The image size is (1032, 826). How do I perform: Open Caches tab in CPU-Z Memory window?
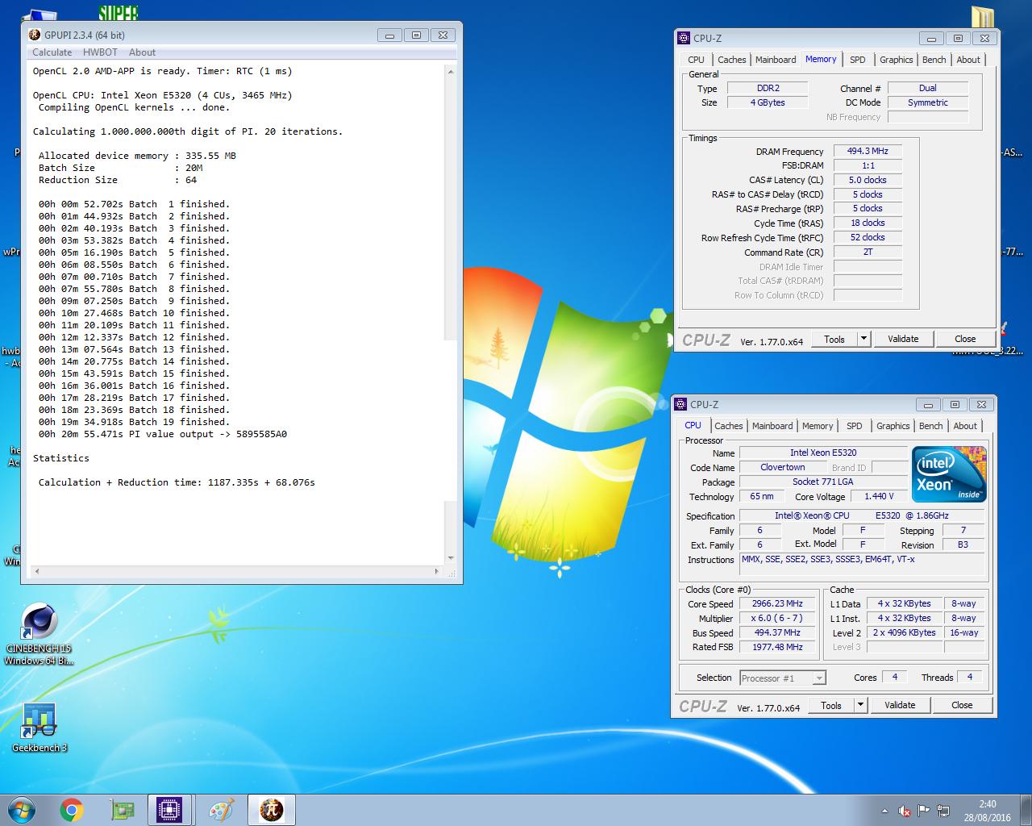tap(731, 60)
